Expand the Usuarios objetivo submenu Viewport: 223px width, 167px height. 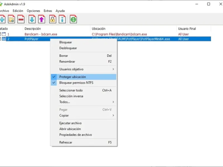[x=84, y=69]
